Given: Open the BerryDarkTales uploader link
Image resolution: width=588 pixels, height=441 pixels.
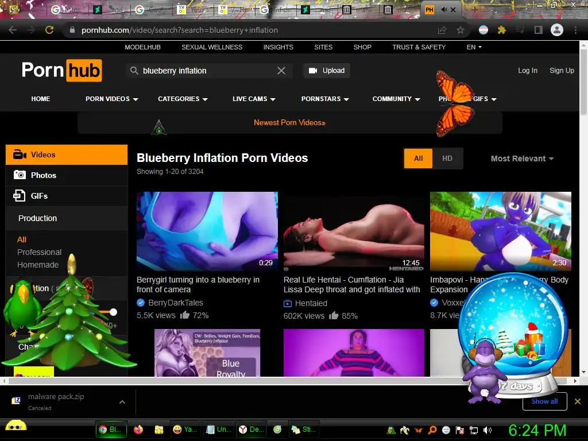Looking at the screenshot, I should coord(176,303).
